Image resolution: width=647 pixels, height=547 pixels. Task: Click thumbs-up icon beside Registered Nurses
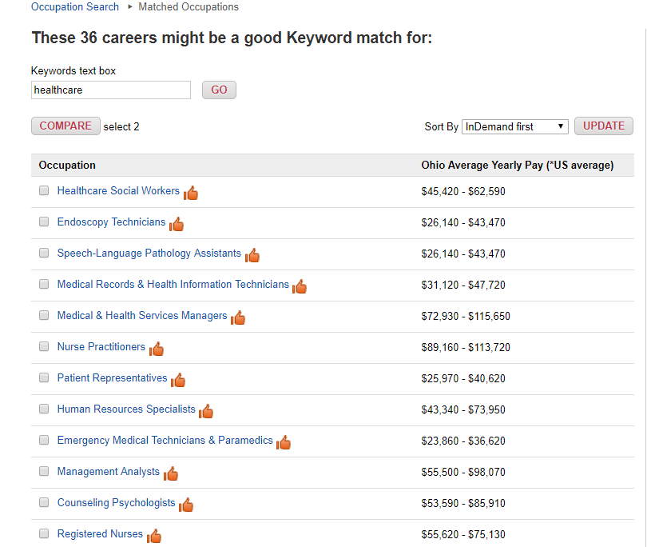point(154,536)
